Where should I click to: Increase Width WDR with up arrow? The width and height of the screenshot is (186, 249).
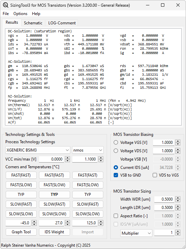(178, 198)
